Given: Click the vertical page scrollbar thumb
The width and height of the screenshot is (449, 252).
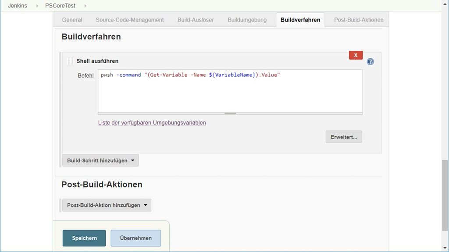Looking at the screenshot, I should point(445,195).
